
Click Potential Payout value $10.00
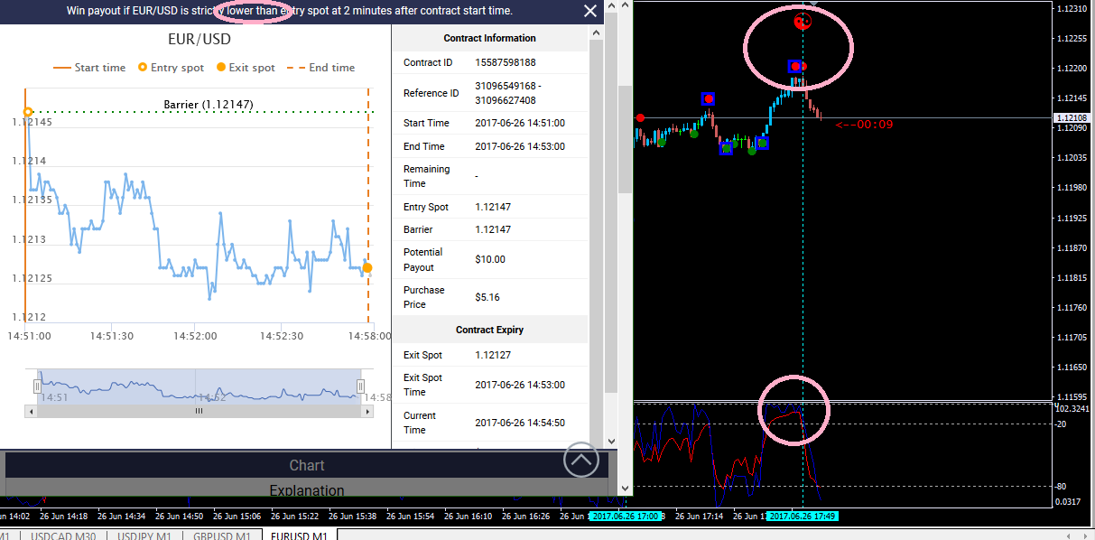pyautogui.click(x=490, y=259)
